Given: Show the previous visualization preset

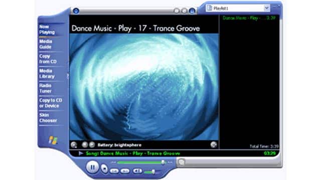Looking at the screenshot, I should tap(85, 144).
